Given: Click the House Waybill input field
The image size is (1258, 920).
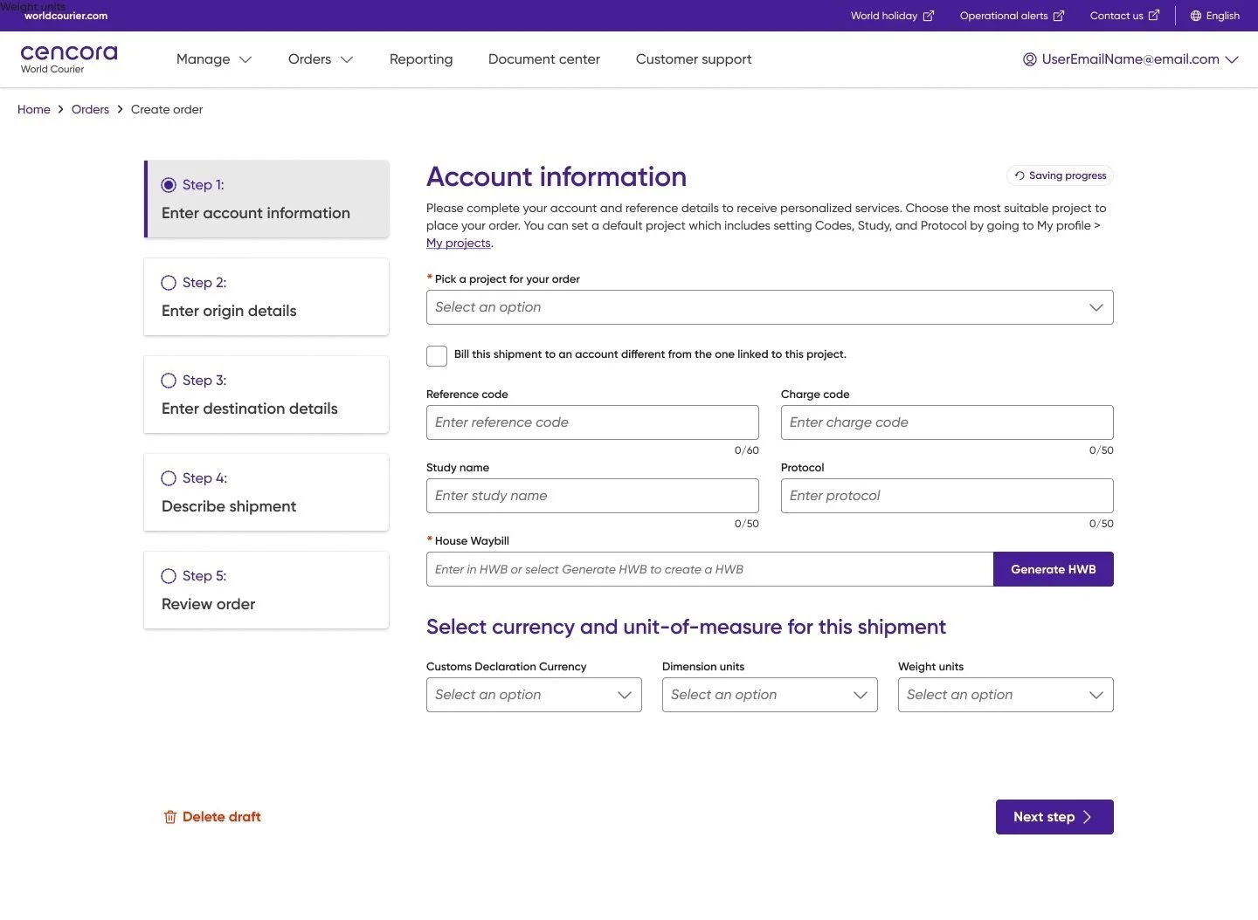Looking at the screenshot, I should click(x=709, y=569).
